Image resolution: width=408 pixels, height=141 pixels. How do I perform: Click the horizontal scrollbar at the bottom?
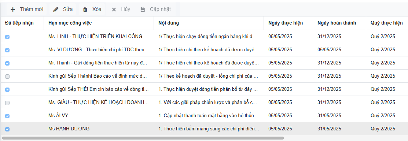[143, 138]
